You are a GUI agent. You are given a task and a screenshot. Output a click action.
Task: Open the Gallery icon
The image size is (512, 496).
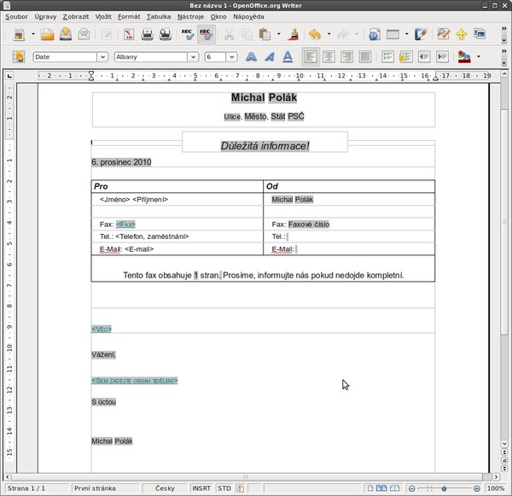click(480, 34)
